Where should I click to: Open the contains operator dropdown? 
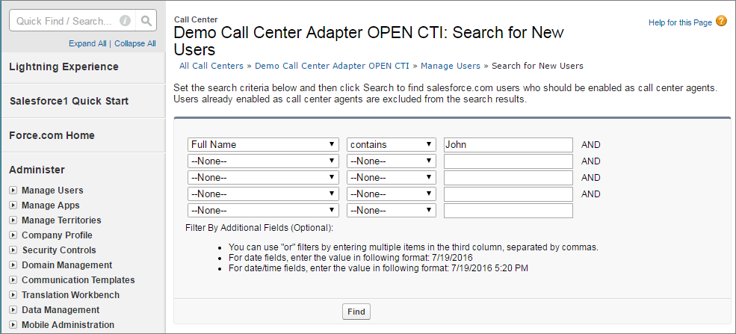tap(392, 144)
